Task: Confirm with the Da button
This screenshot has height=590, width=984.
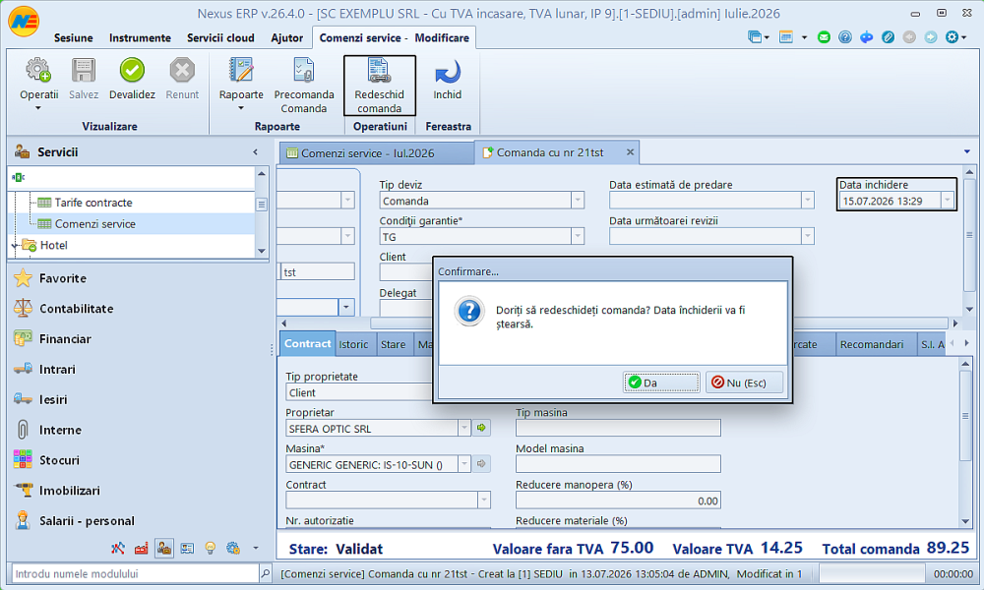Action: tap(661, 383)
